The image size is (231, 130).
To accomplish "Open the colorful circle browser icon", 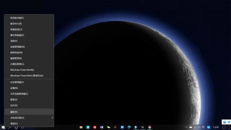I will point(149,127).
